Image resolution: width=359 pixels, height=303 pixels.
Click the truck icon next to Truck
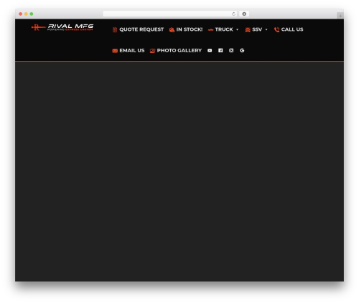210,30
